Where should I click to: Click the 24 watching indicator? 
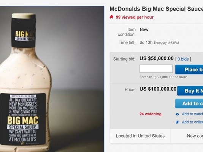coord(151,114)
